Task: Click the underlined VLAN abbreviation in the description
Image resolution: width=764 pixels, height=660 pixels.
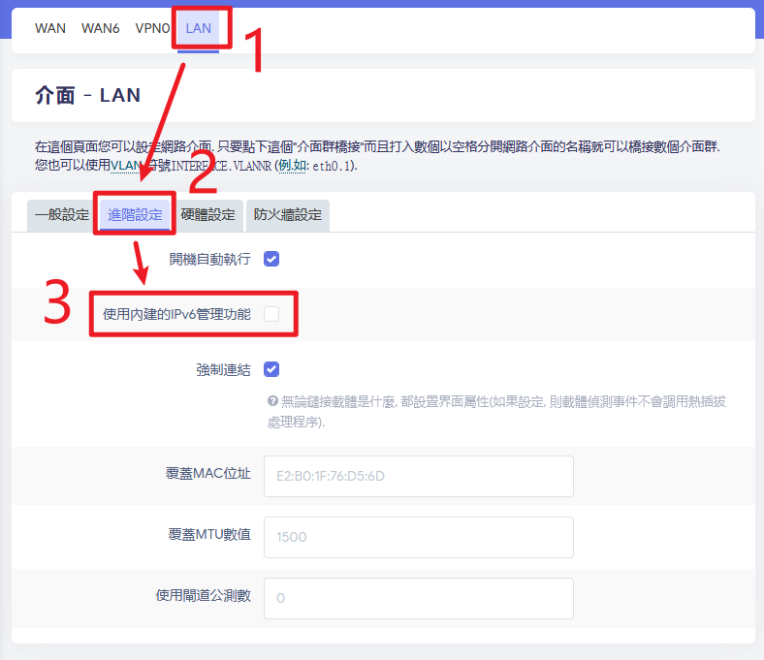Action: 125,166
